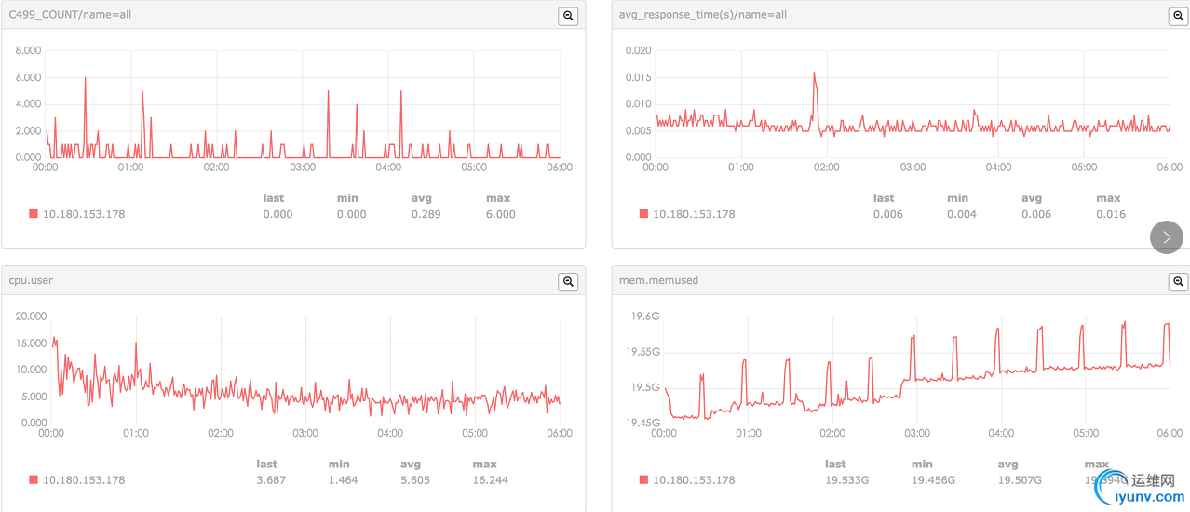This screenshot has width=1190, height=512.
Task: Toggle 10.180.153.178 series in mem.memused legend
Action: point(644,480)
